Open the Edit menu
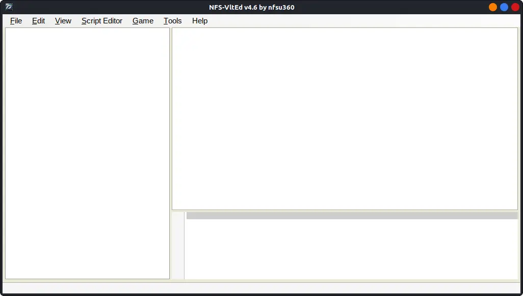This screenshot has height=296, width=523. (x=38, y=21)
